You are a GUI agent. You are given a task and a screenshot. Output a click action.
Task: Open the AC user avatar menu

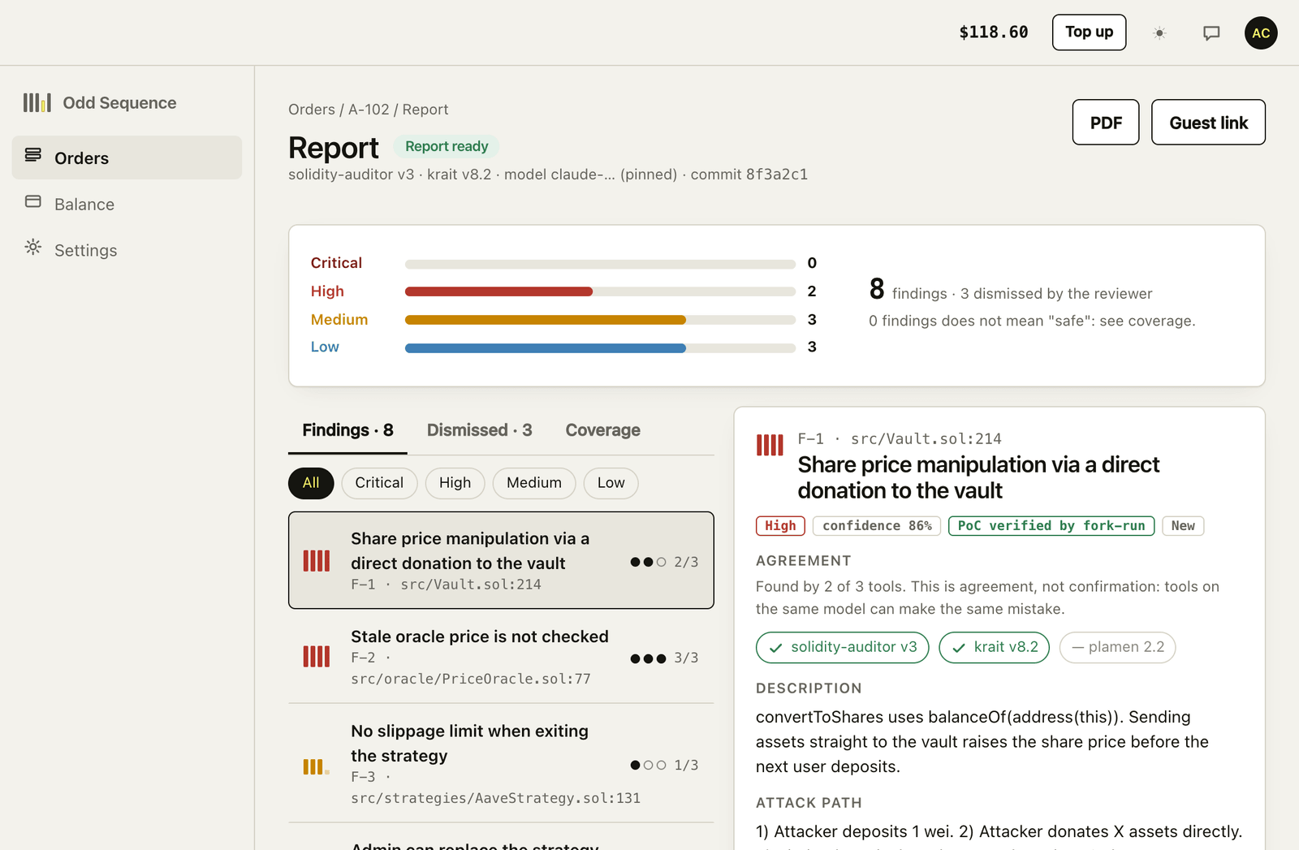click(x=1261, y=33)
